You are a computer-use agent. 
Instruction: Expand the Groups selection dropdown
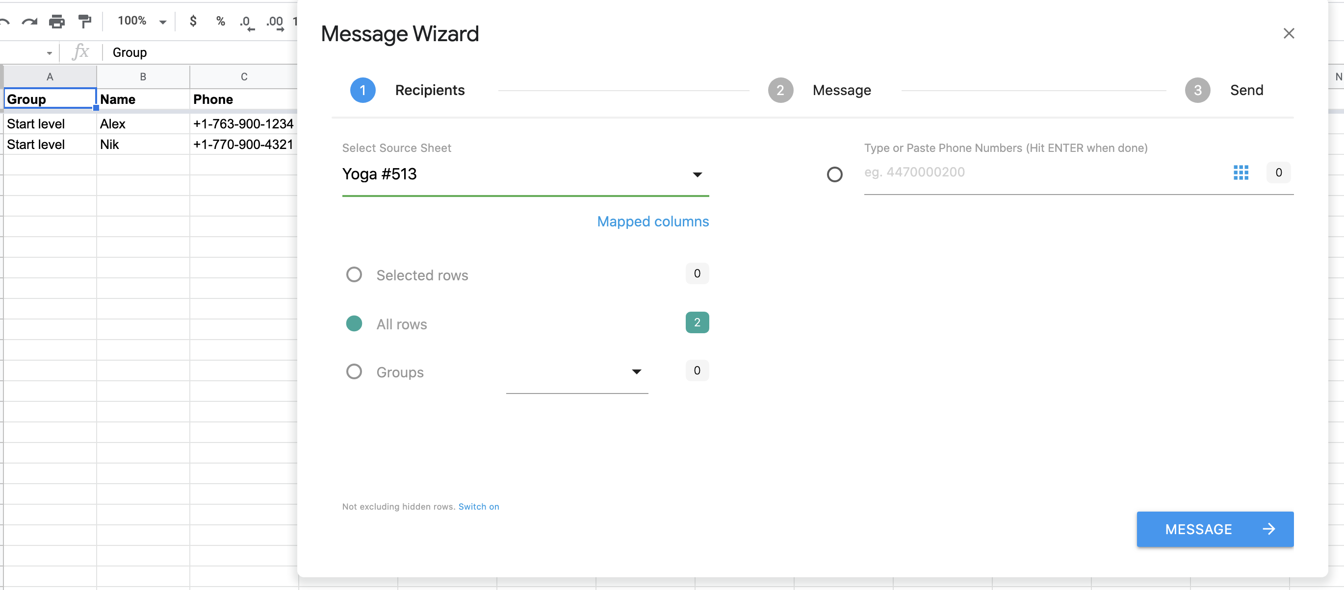(636, 371)
